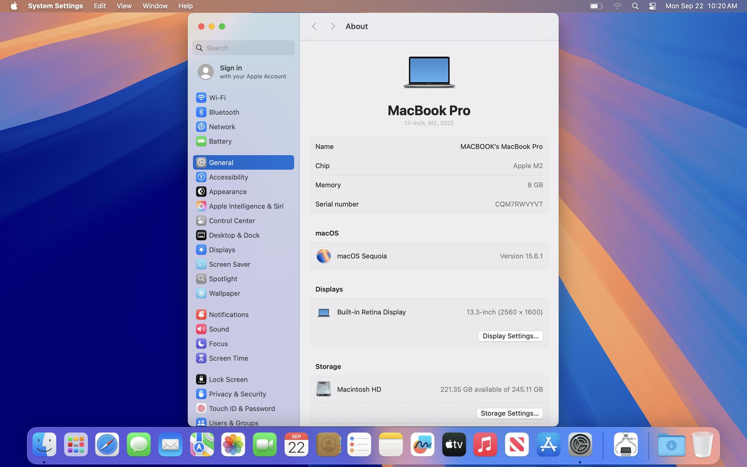This screenshot has height=467, width=747.
Task: Open Wi-Fi settings in sidebar
Action: pyautogui.click(x=243, y=98)
